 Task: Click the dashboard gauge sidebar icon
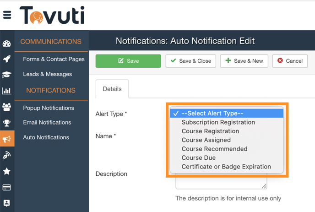7,44
